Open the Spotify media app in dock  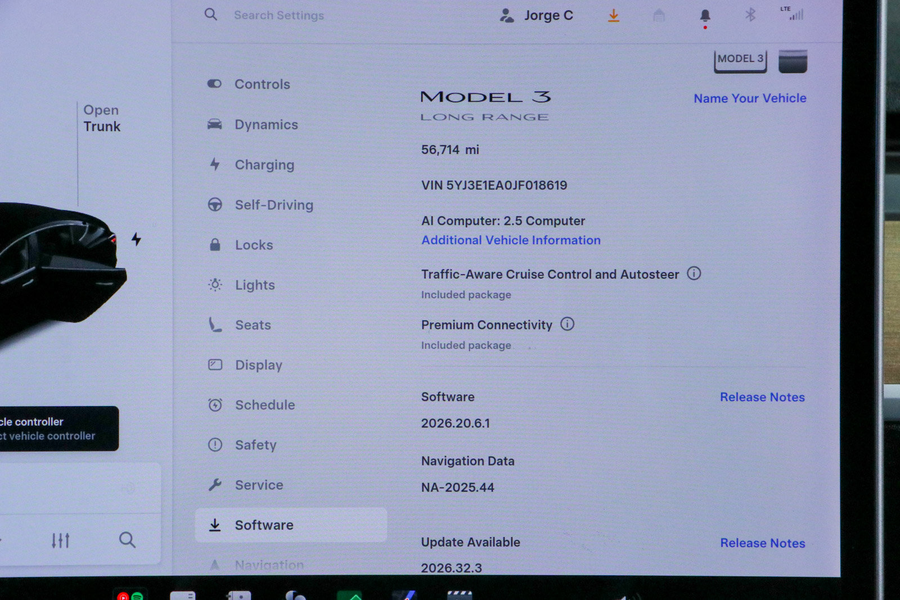pos(137,596)
